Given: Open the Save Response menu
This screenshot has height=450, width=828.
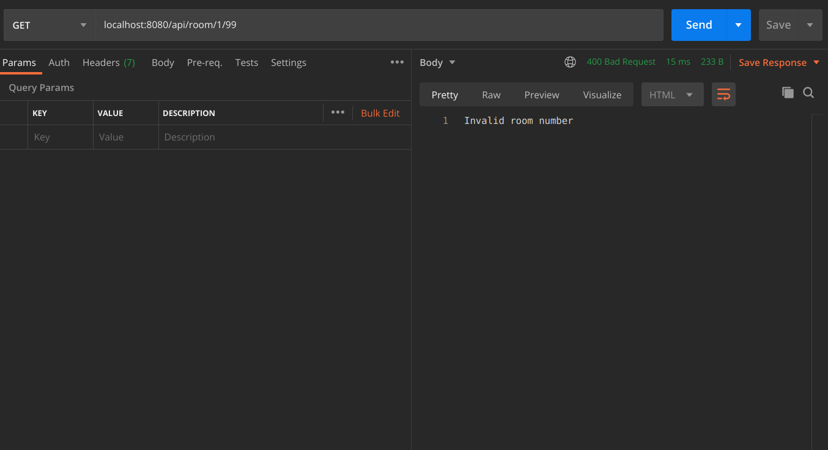Looking at the screenshot, I should click(779, 63).
